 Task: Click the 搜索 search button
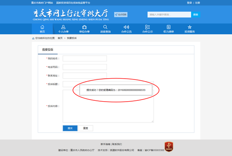[196, 15]
